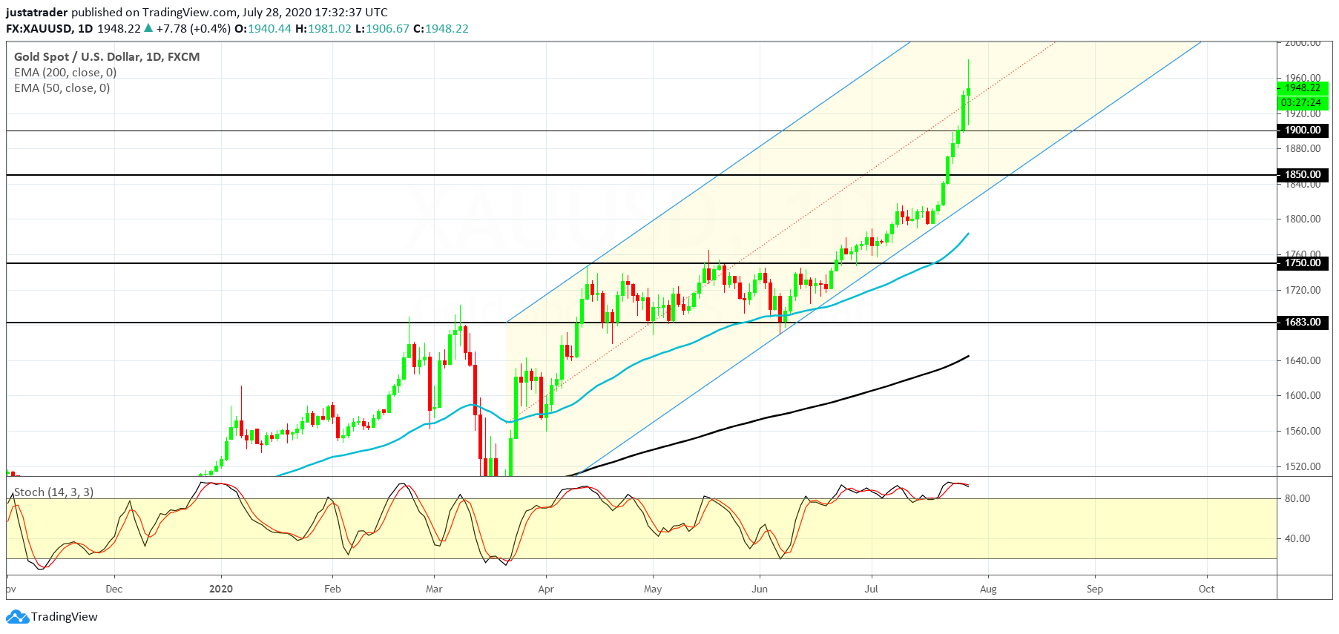Click the 80.00 stochastic axis label
This screenshot has width=1339, height=634.
point(1297,499)
